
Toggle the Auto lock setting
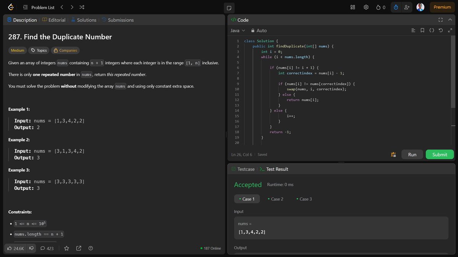pos(259,30)
